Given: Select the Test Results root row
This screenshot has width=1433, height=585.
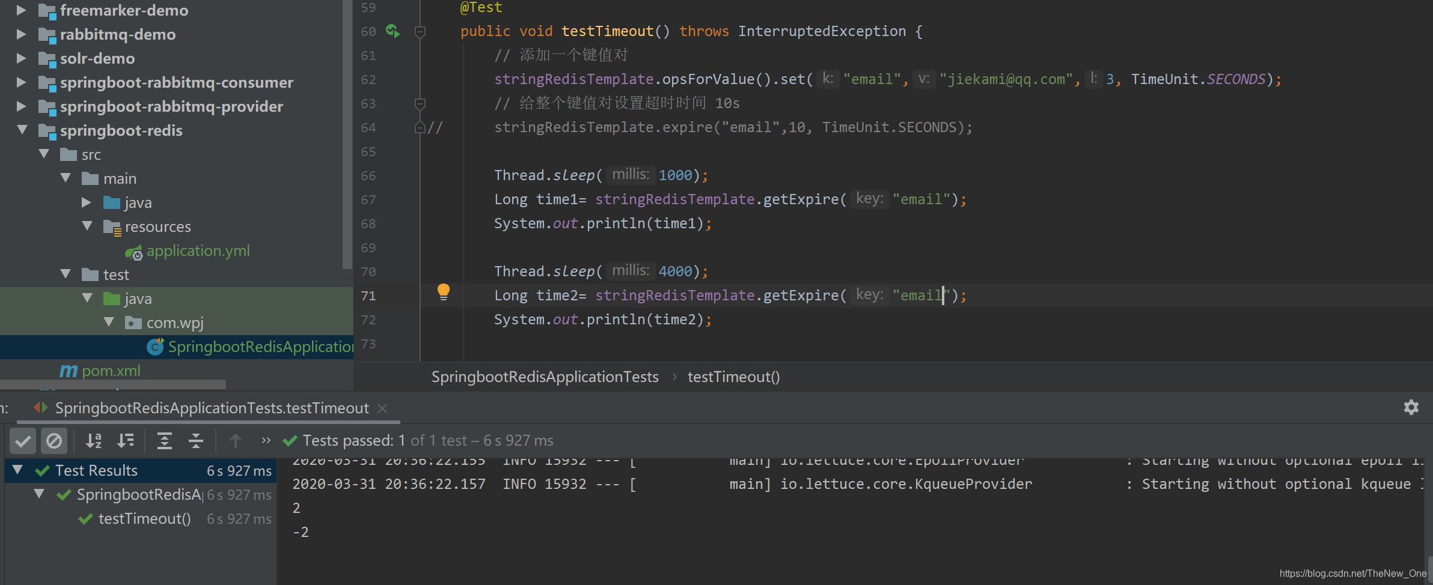Looking at the screenshot, I should (141, 470).
